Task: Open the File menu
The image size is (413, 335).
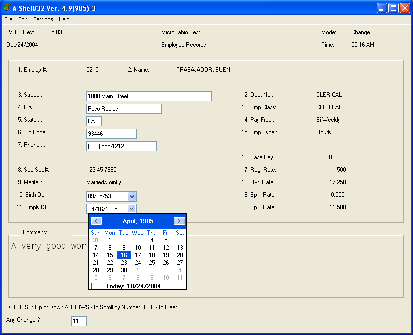Action: coord(8,19)
